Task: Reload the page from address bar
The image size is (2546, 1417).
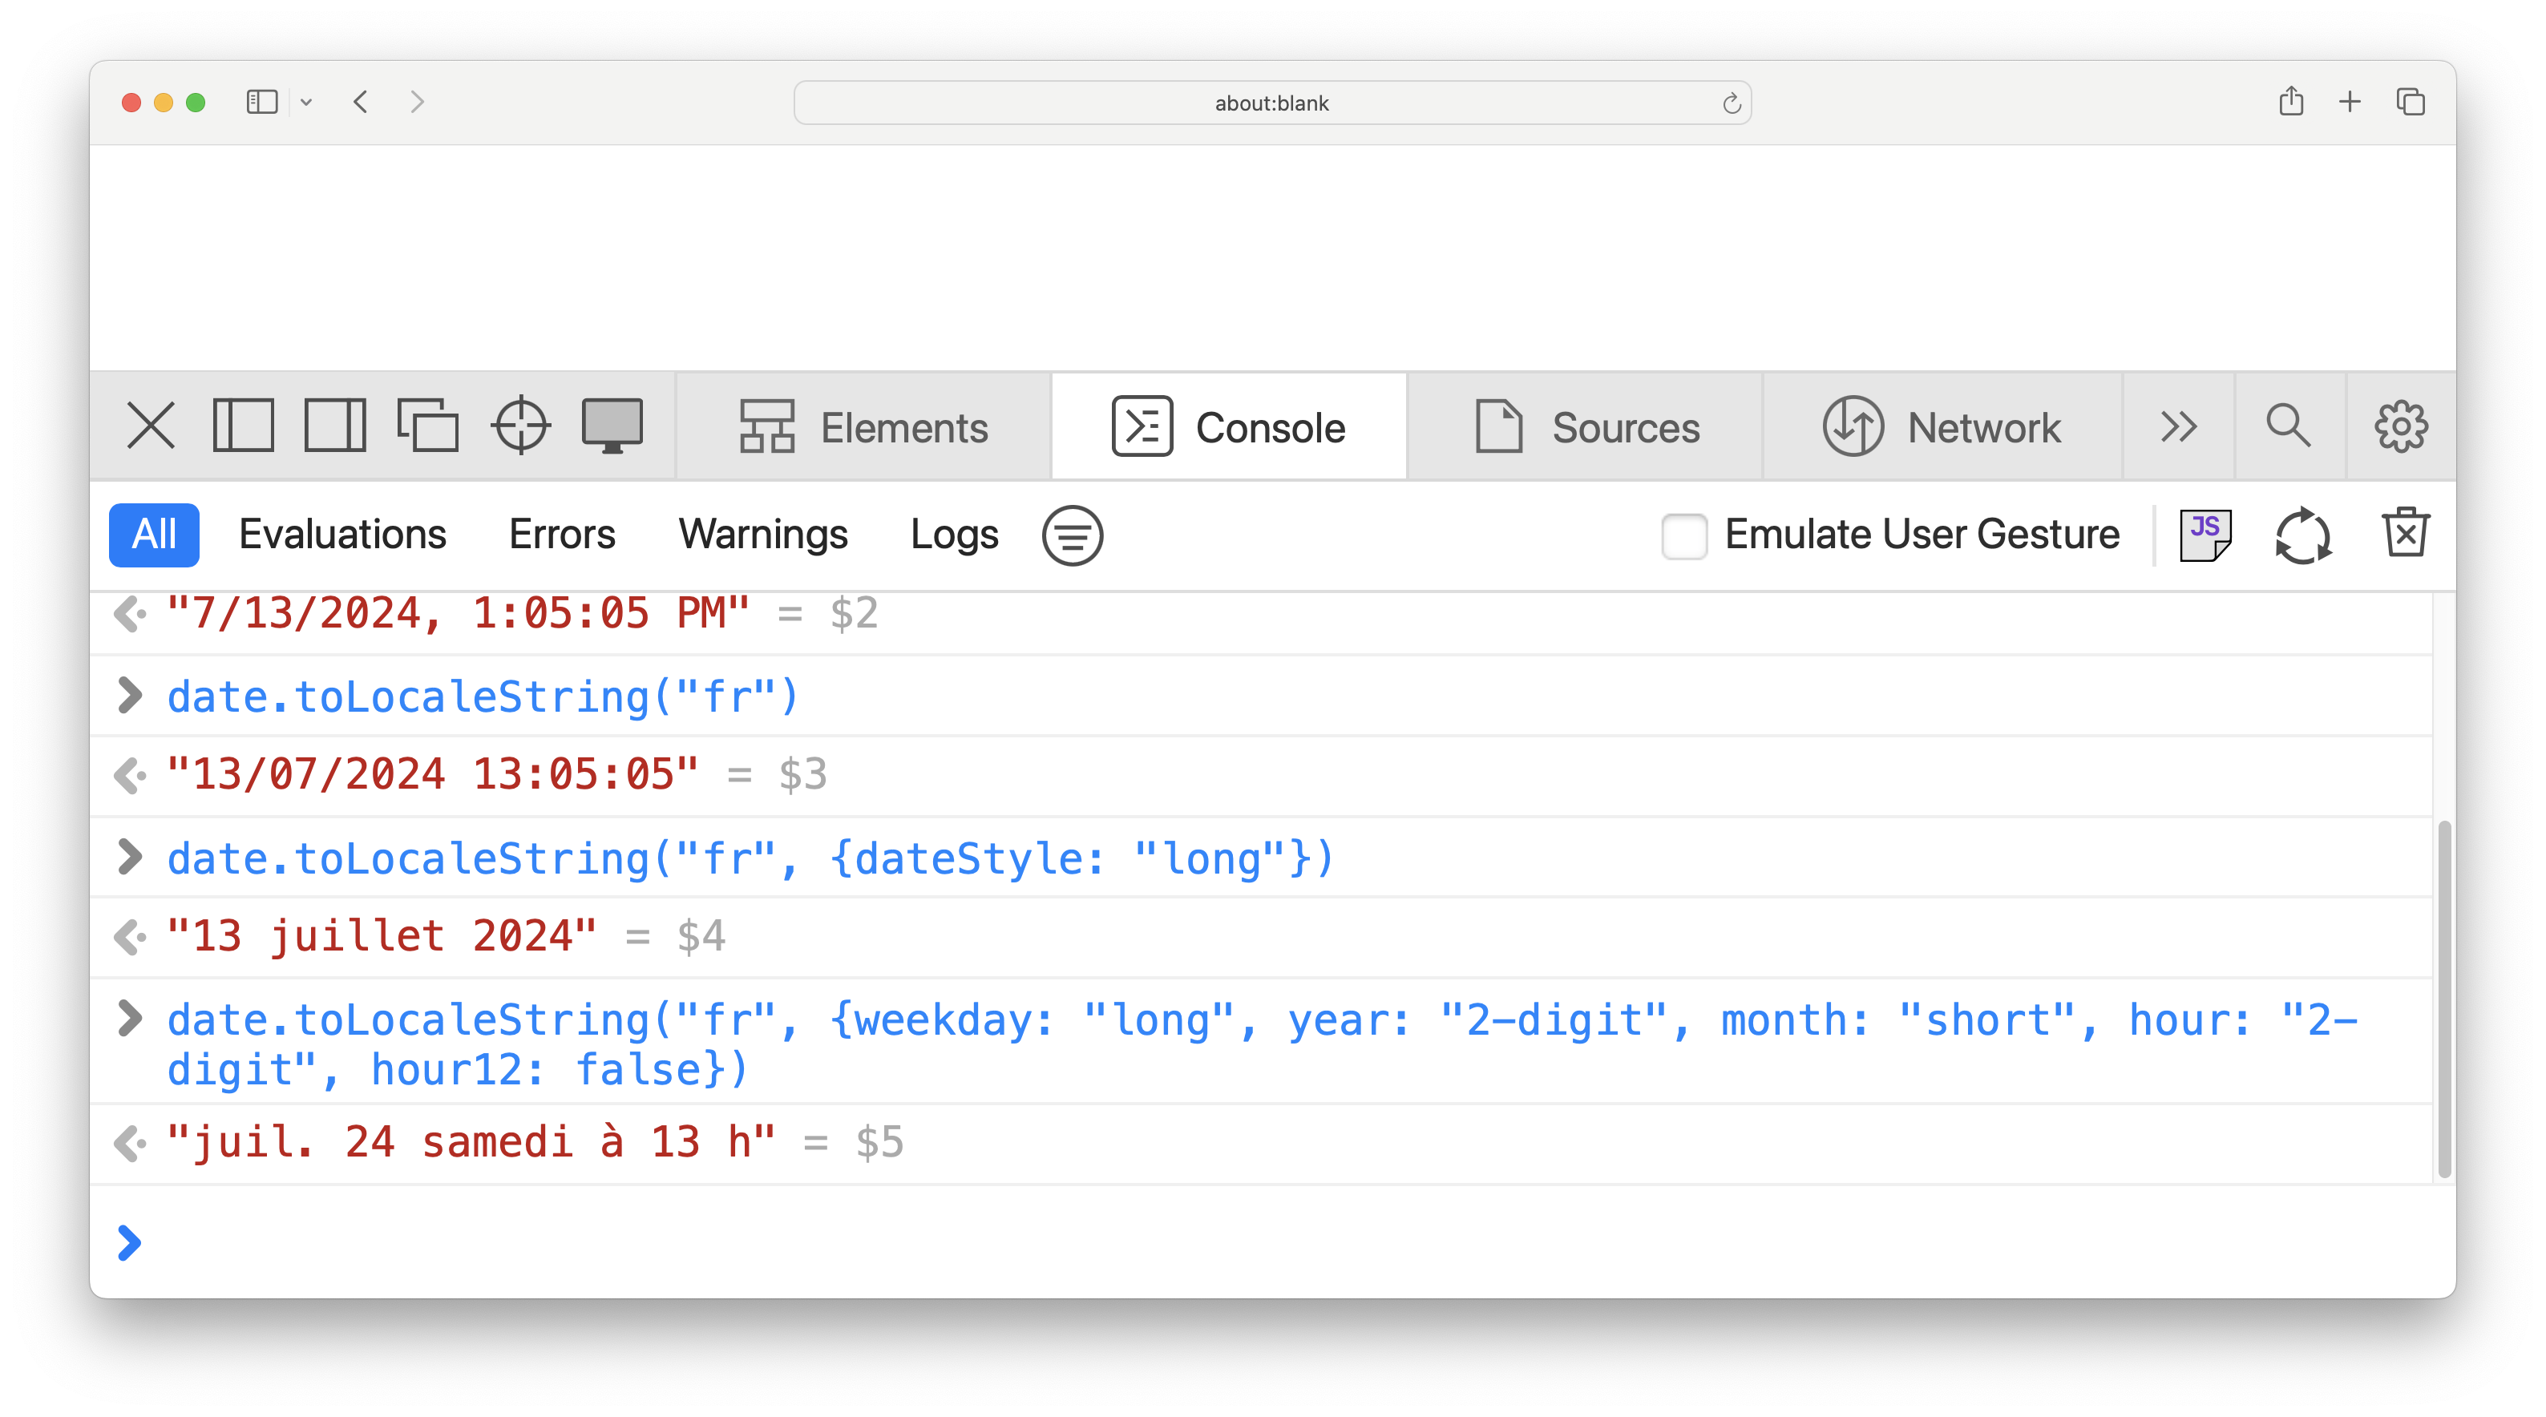Action: click(x=1731, y=103)
